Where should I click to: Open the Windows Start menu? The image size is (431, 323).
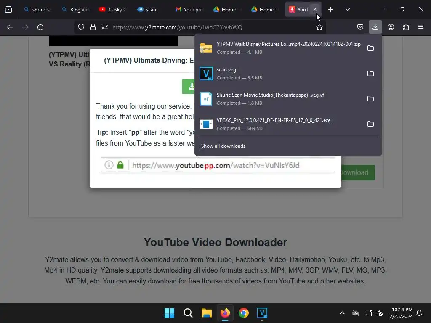[x=169, y=313]
